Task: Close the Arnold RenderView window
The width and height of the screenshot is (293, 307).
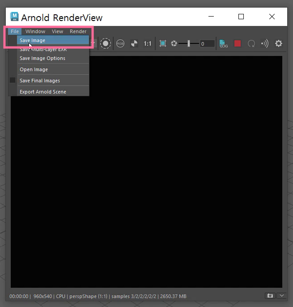Action: click(x=272, y=17)
